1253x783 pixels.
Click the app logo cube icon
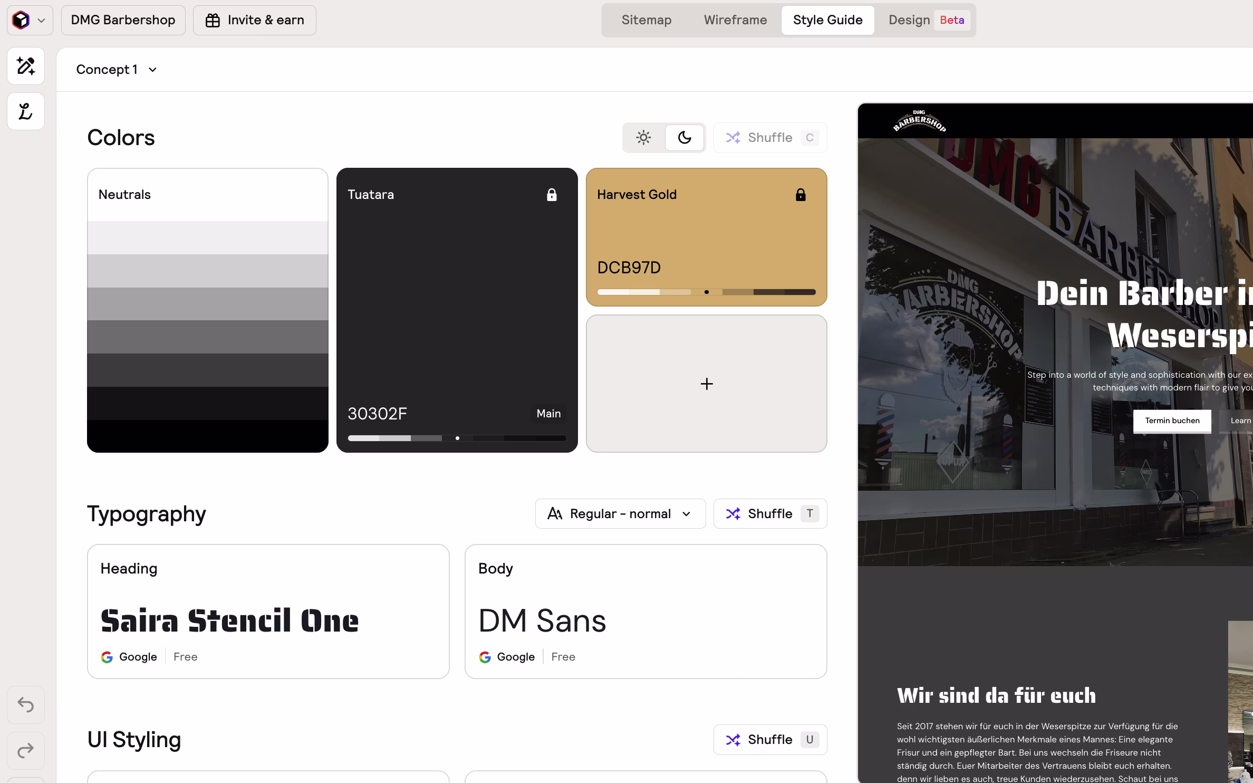click(21, 21)
